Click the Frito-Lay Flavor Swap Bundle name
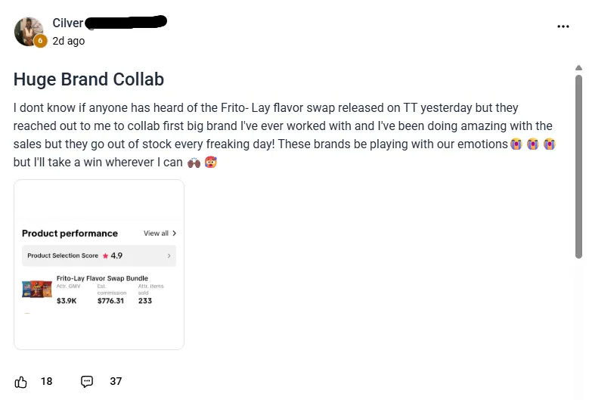589x400 pixels. click(102, 278)
